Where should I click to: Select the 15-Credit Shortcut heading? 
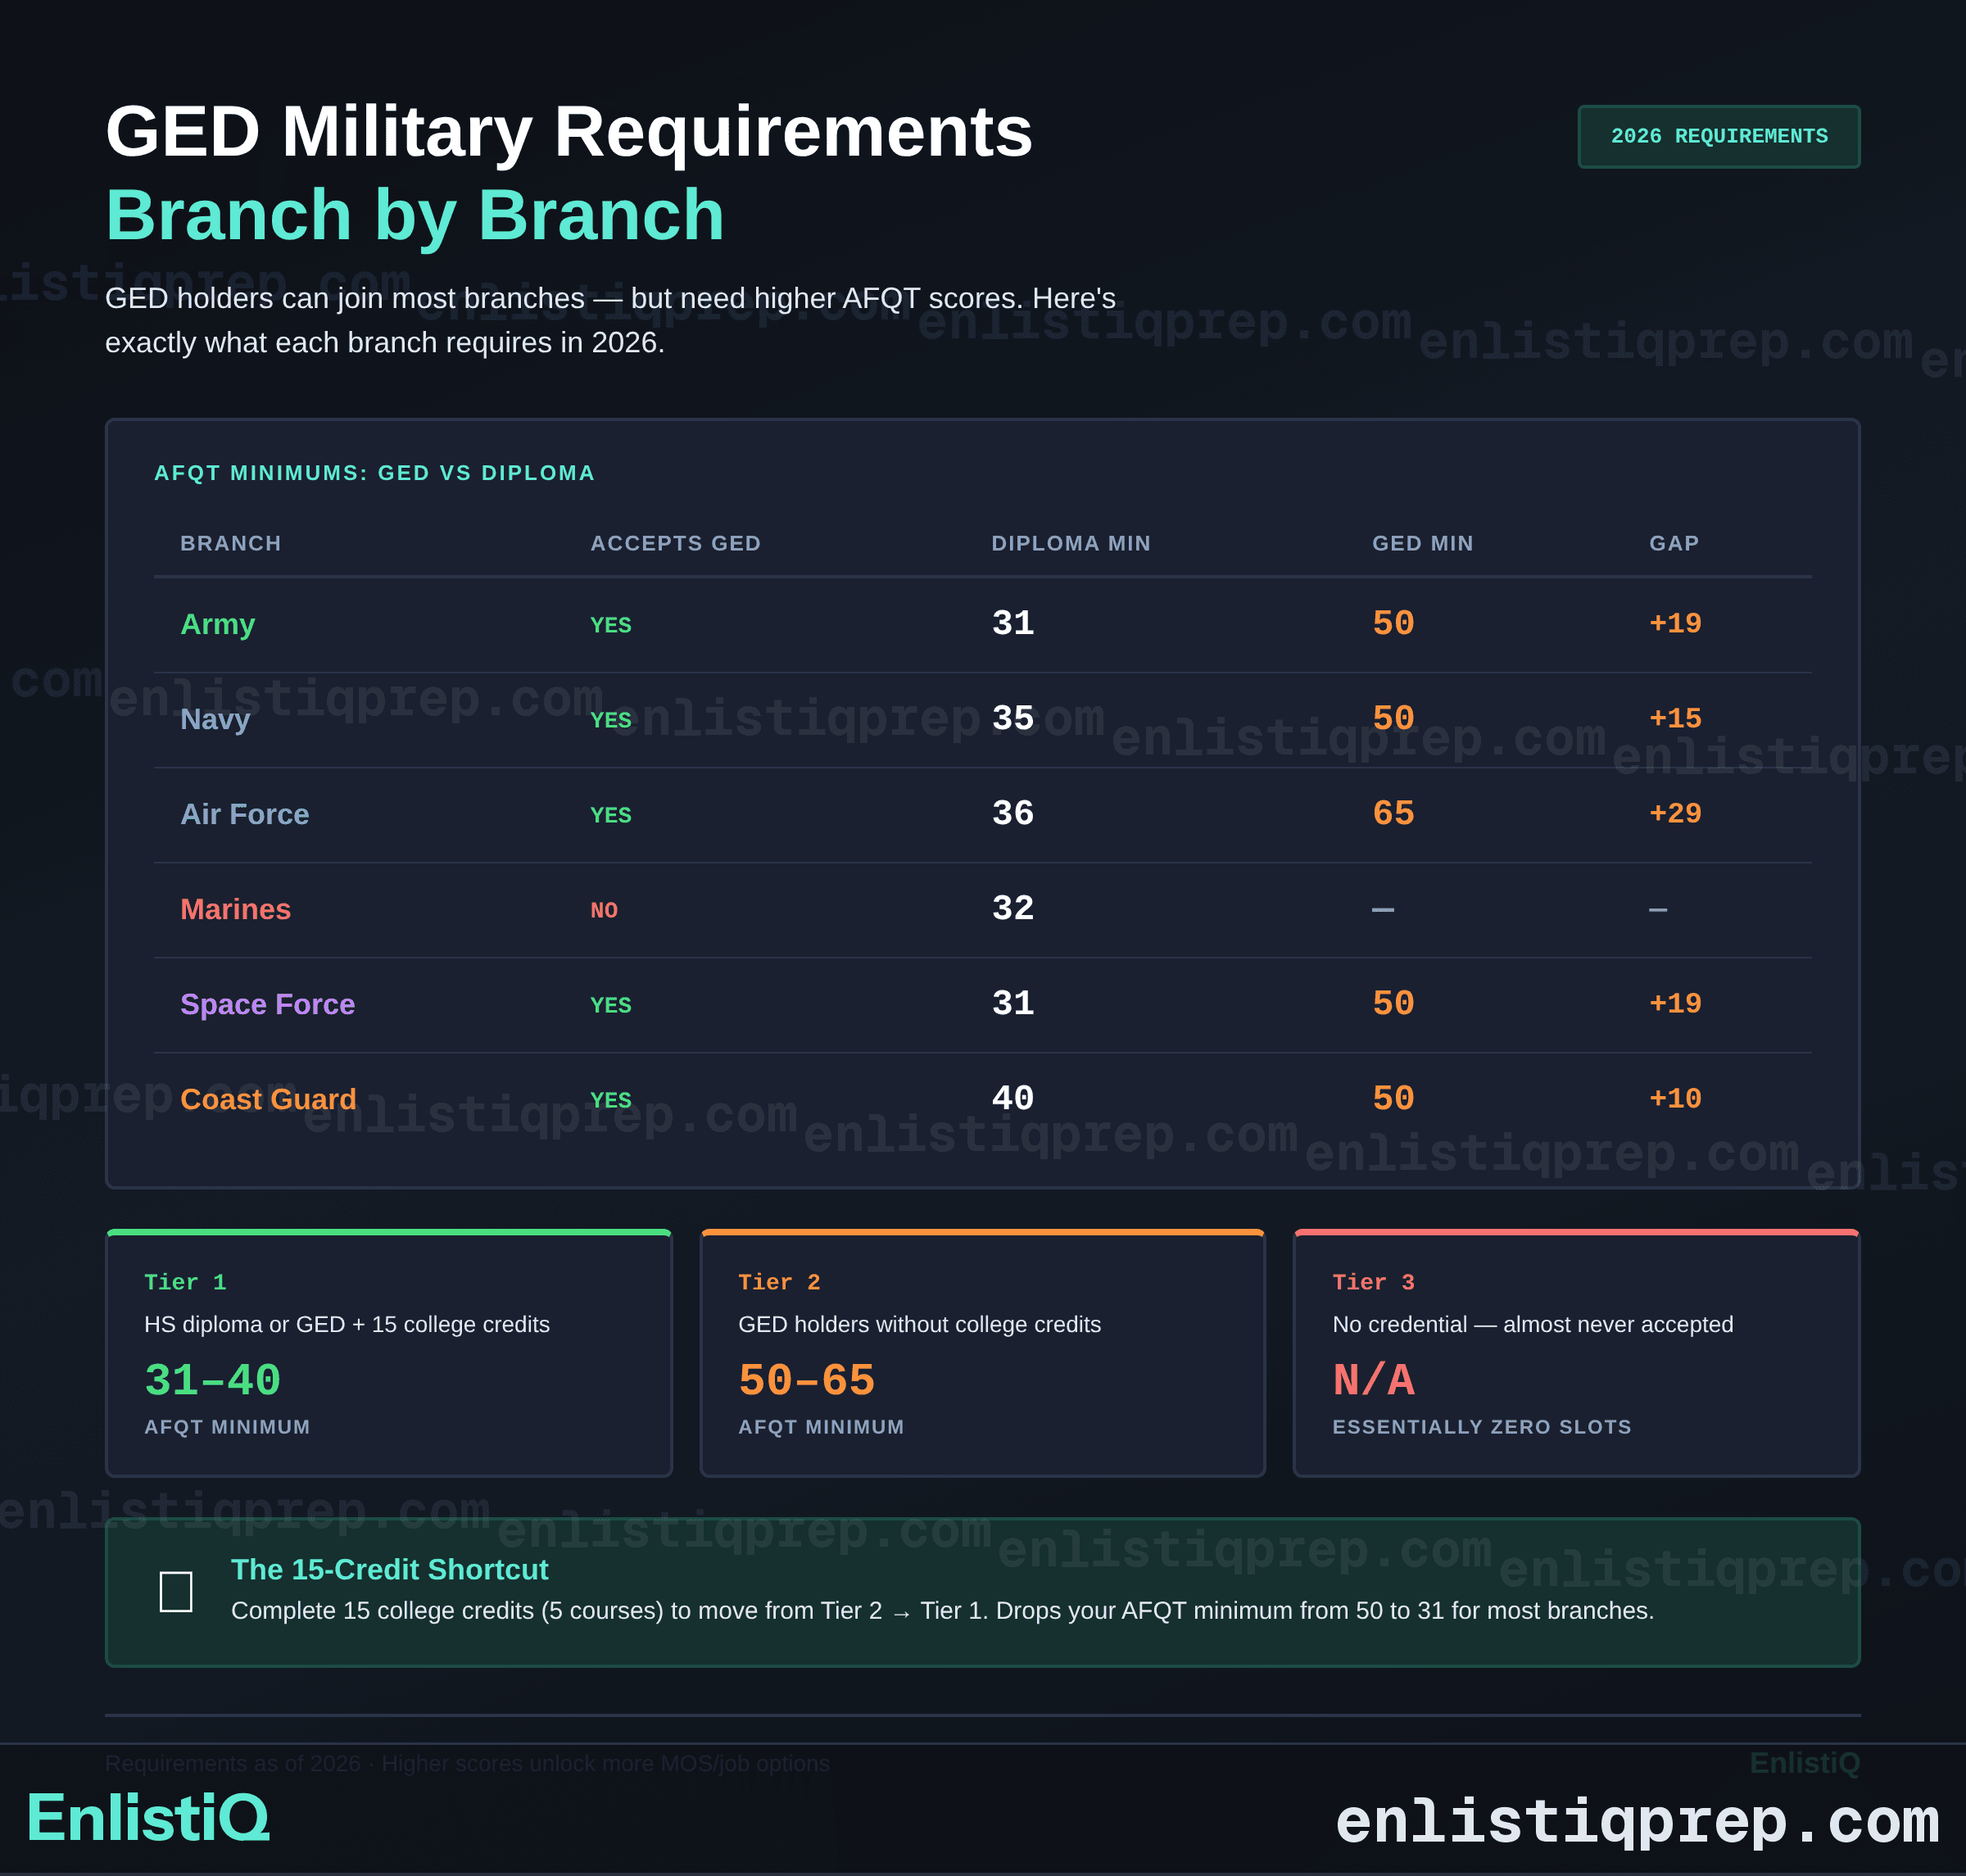click(x=389, y=1569)
